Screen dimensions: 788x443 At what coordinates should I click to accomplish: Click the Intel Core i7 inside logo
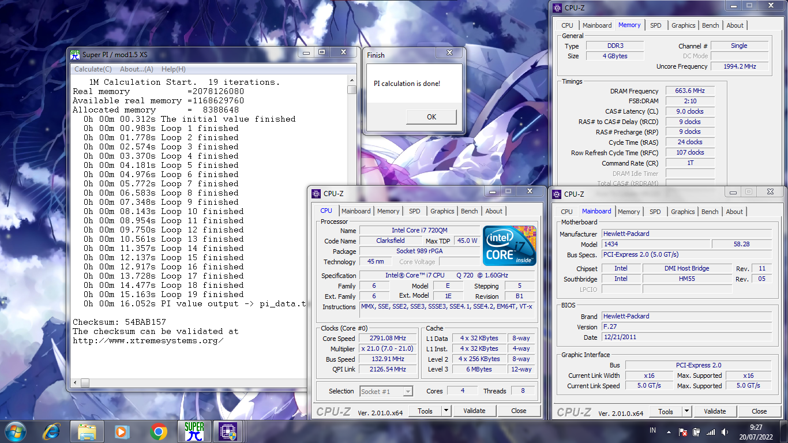509,246
